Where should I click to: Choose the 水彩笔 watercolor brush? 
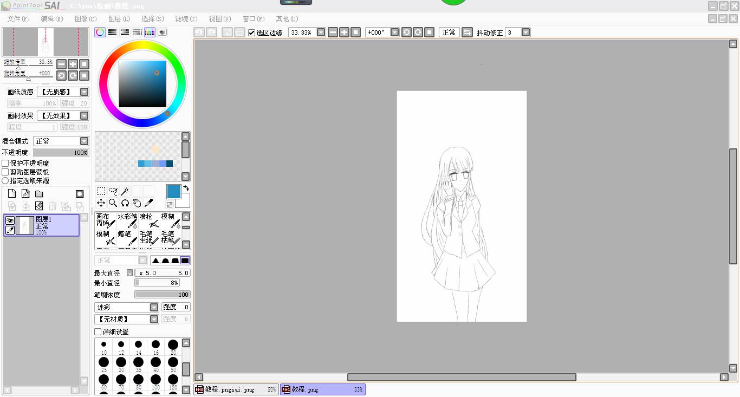click(127, 220)
